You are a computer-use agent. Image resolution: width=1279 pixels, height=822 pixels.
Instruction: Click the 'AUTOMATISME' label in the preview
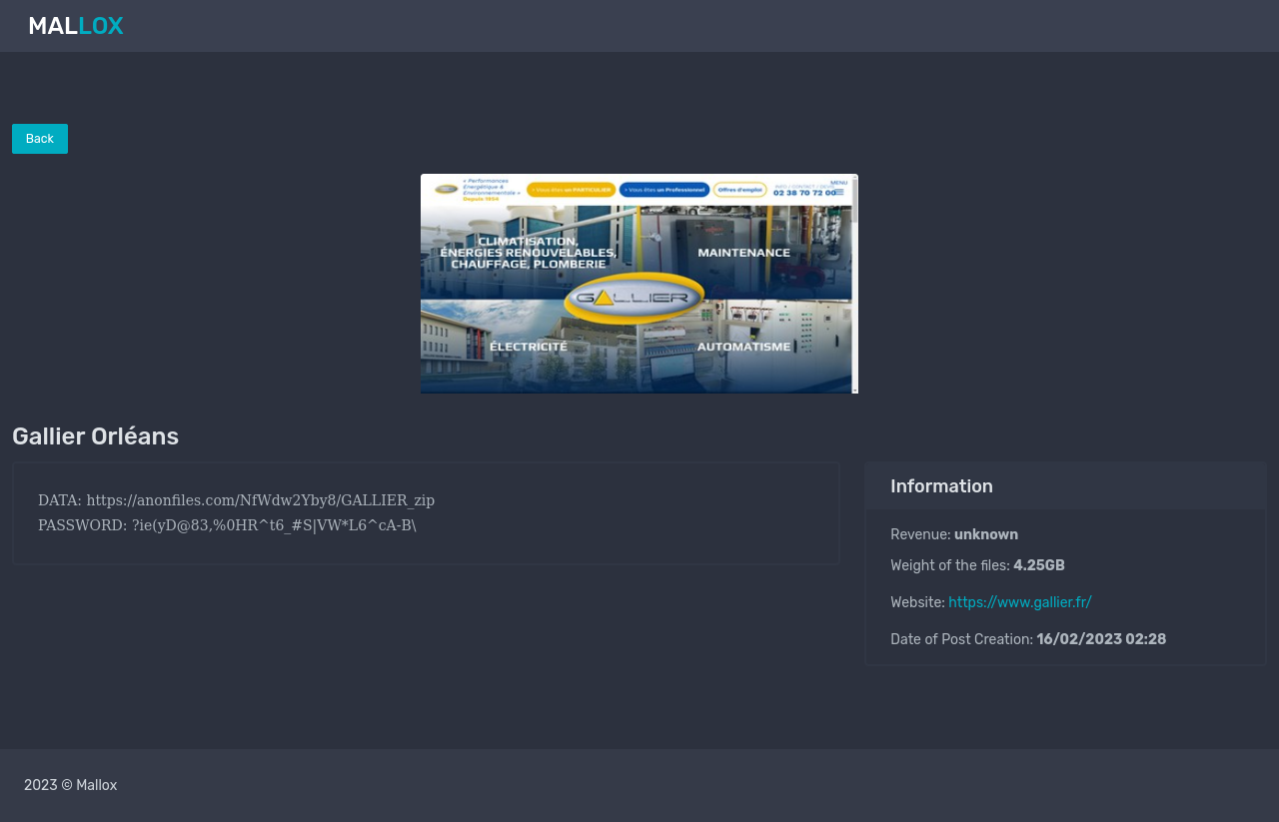(x=743, y=347)
